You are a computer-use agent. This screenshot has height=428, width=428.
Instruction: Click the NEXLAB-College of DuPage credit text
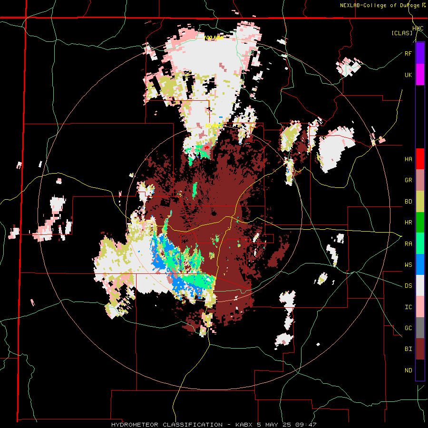pyautogui.click(x=381, y=5)
